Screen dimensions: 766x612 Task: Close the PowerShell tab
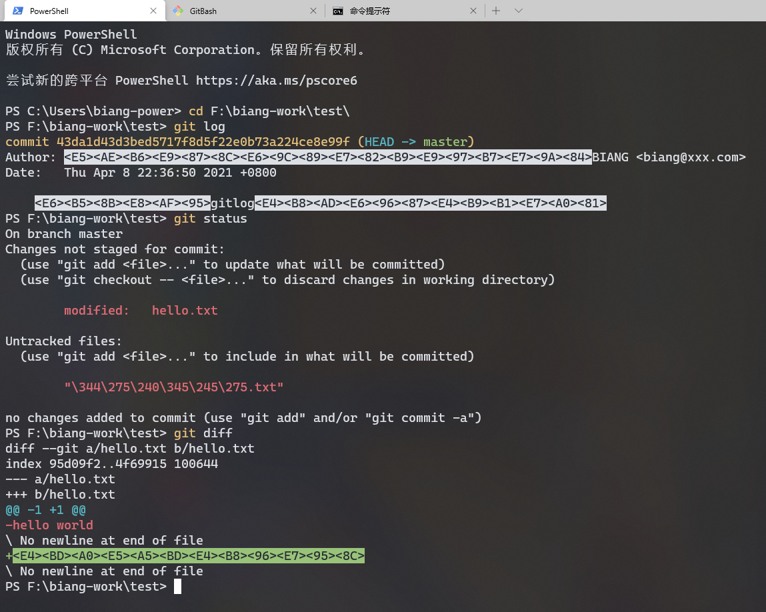[x=153, y=11]
